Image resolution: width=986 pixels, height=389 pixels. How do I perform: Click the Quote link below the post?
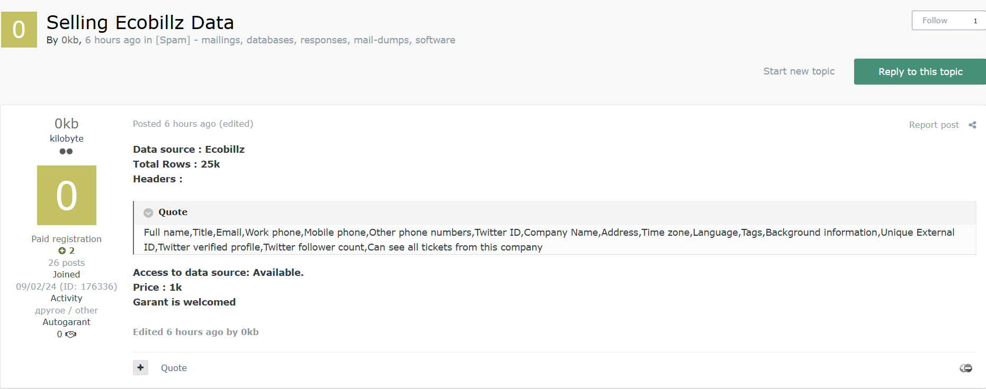(174, 368)
